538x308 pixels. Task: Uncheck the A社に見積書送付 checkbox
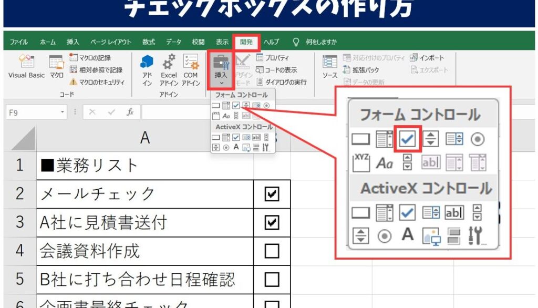tap(272, 223)
